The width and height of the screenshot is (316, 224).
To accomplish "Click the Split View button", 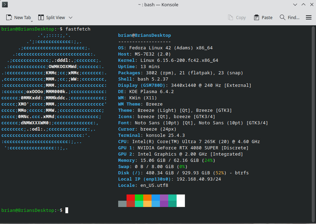I will click(52, 18).
